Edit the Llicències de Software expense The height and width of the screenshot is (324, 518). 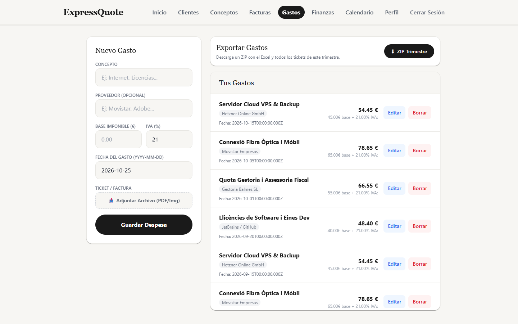(395, 226)
